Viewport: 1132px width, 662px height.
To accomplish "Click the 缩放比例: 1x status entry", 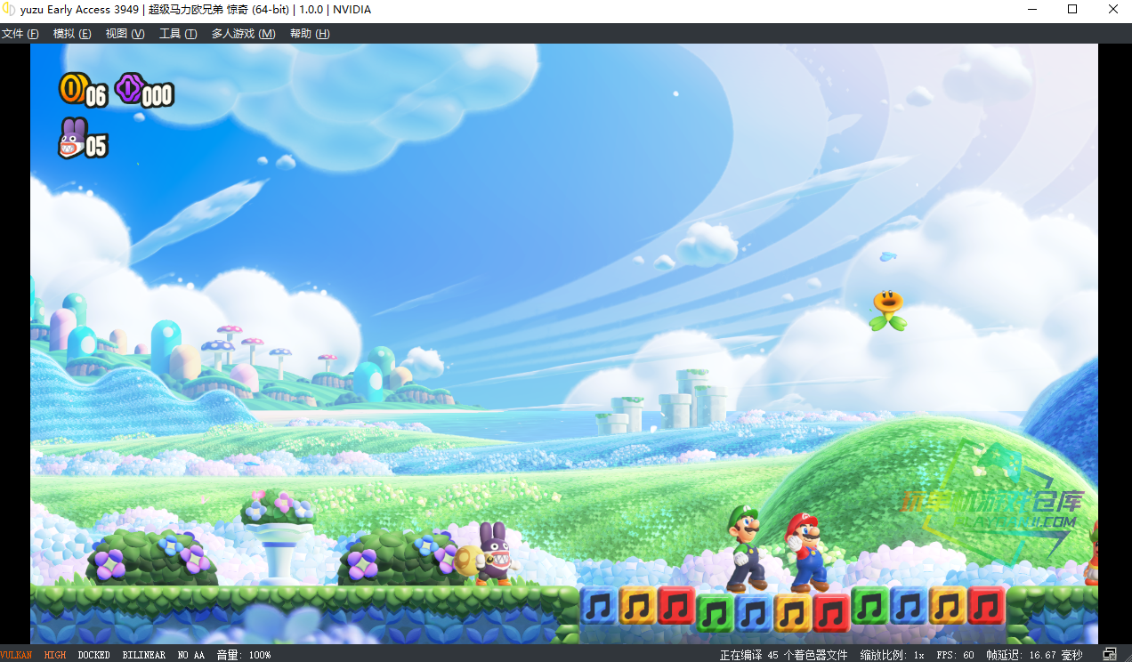I will point(892,654).
